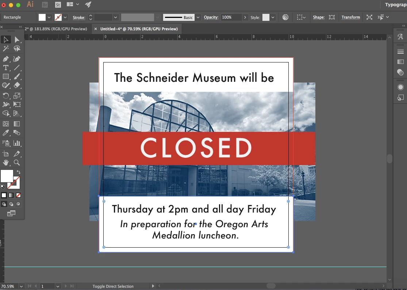
Task: Open the zoom level dropdown
Action: [x=21, y=286]
